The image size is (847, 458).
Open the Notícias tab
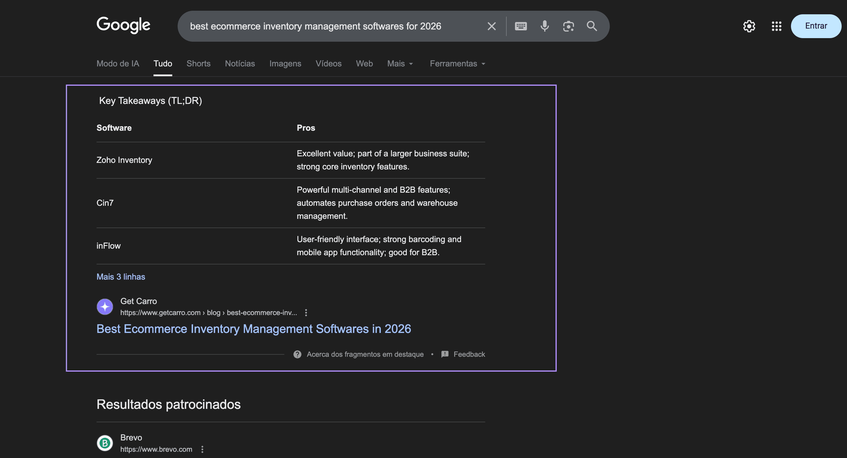coord(240,63)
